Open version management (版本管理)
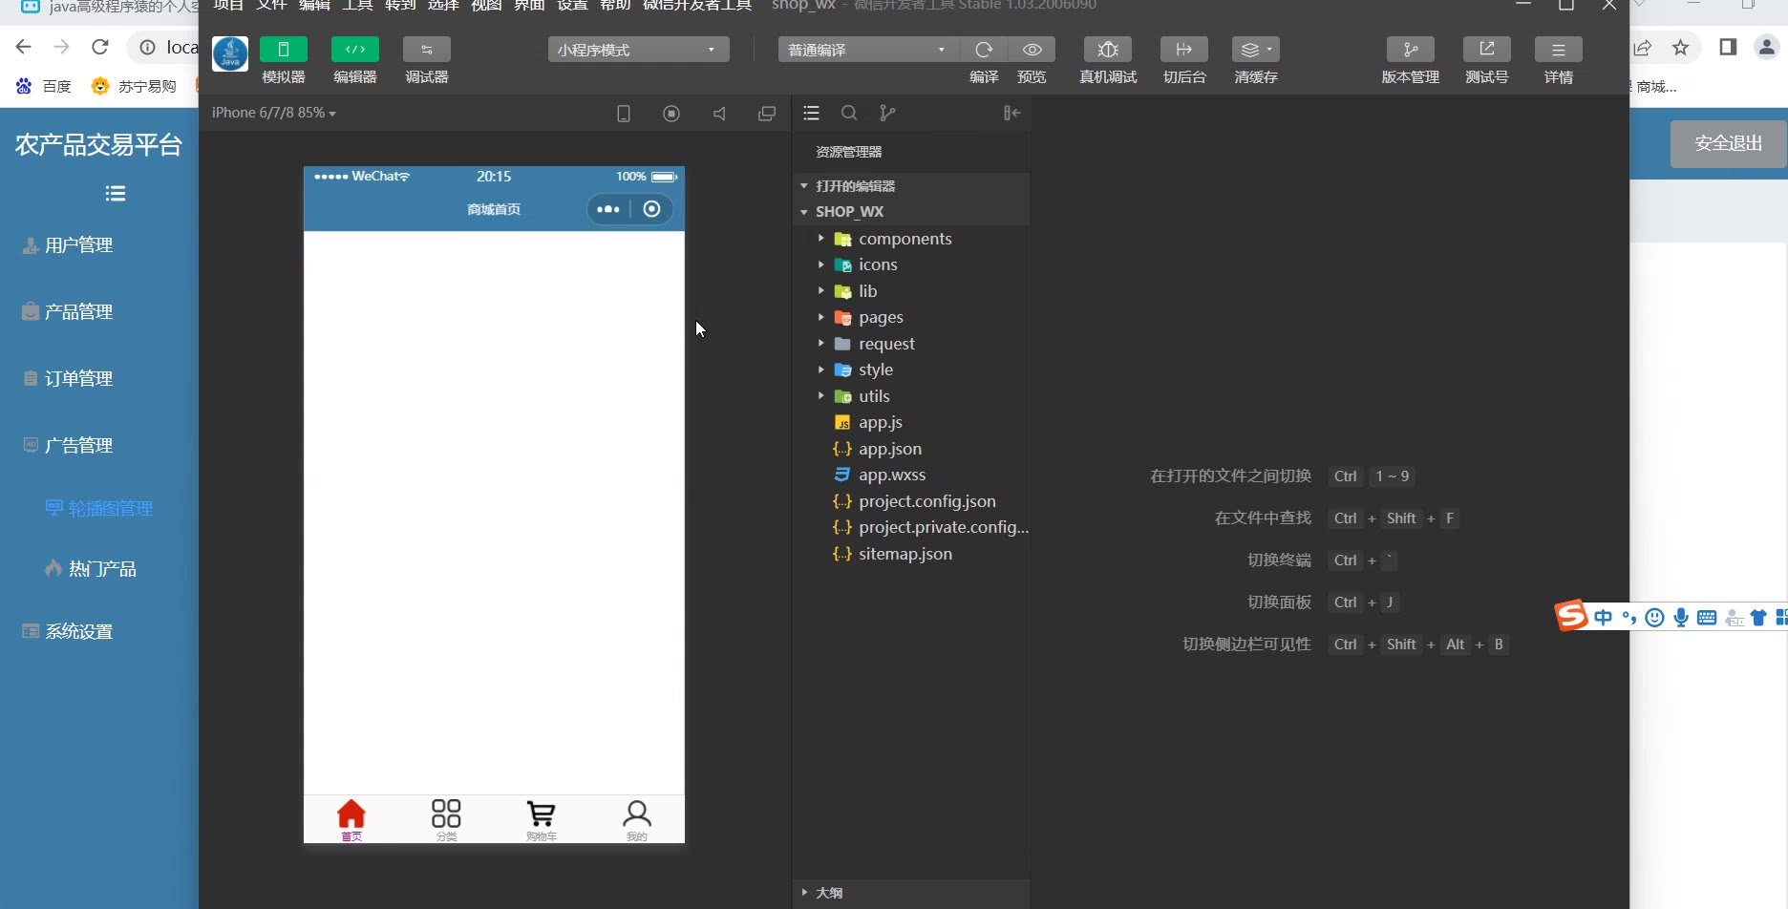 coord(1411,50)
